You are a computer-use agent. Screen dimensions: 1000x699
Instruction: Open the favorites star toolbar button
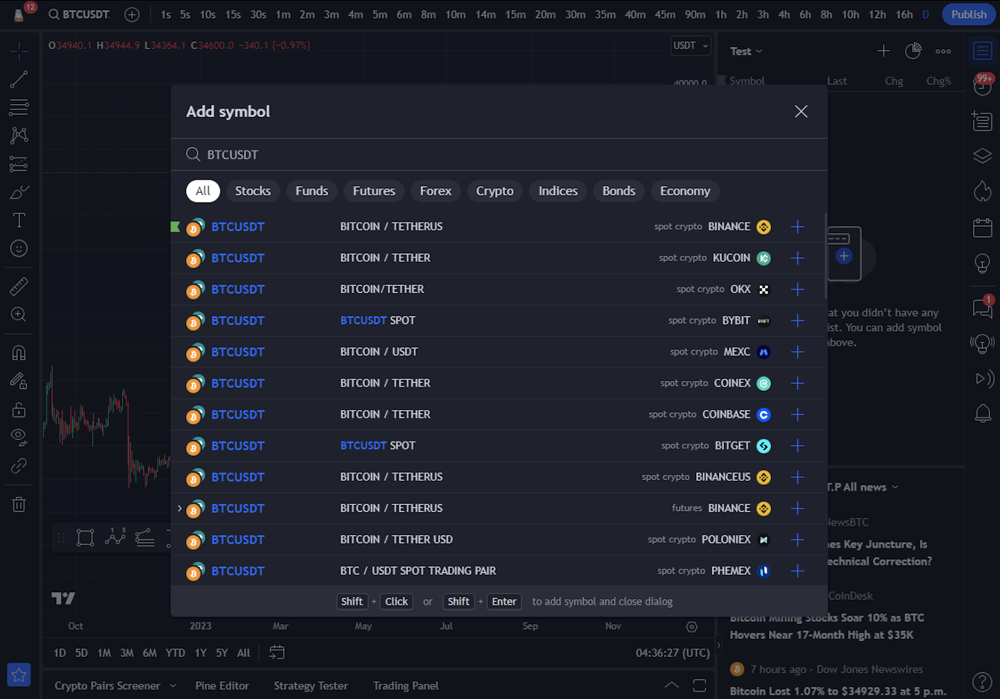(19, 674)
